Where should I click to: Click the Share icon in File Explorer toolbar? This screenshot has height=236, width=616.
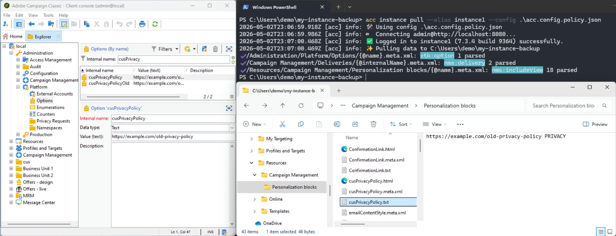tap(355, 124)
